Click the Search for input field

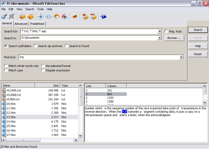(89, 31)
